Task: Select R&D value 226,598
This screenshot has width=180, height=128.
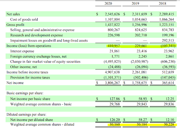Action: (x=114, y=35)
